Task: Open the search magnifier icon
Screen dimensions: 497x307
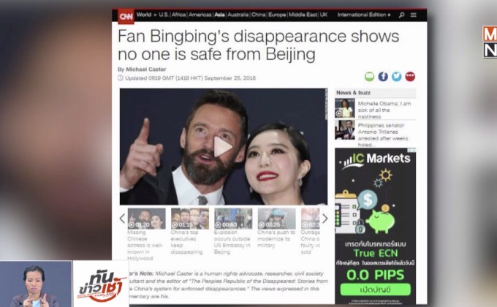Action: (401, 15)
